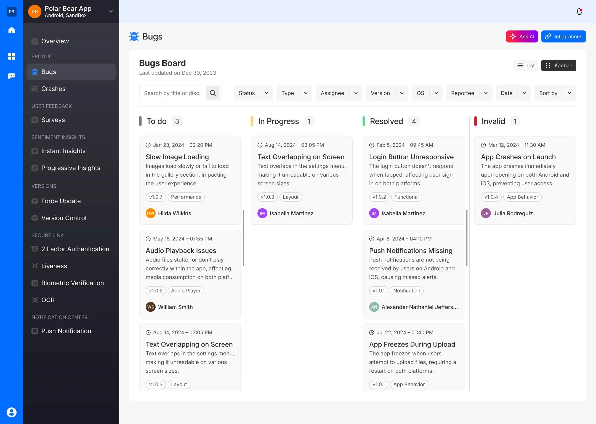Open Crashes from the sidebar

pyautogui.click(x=53, y=89)
